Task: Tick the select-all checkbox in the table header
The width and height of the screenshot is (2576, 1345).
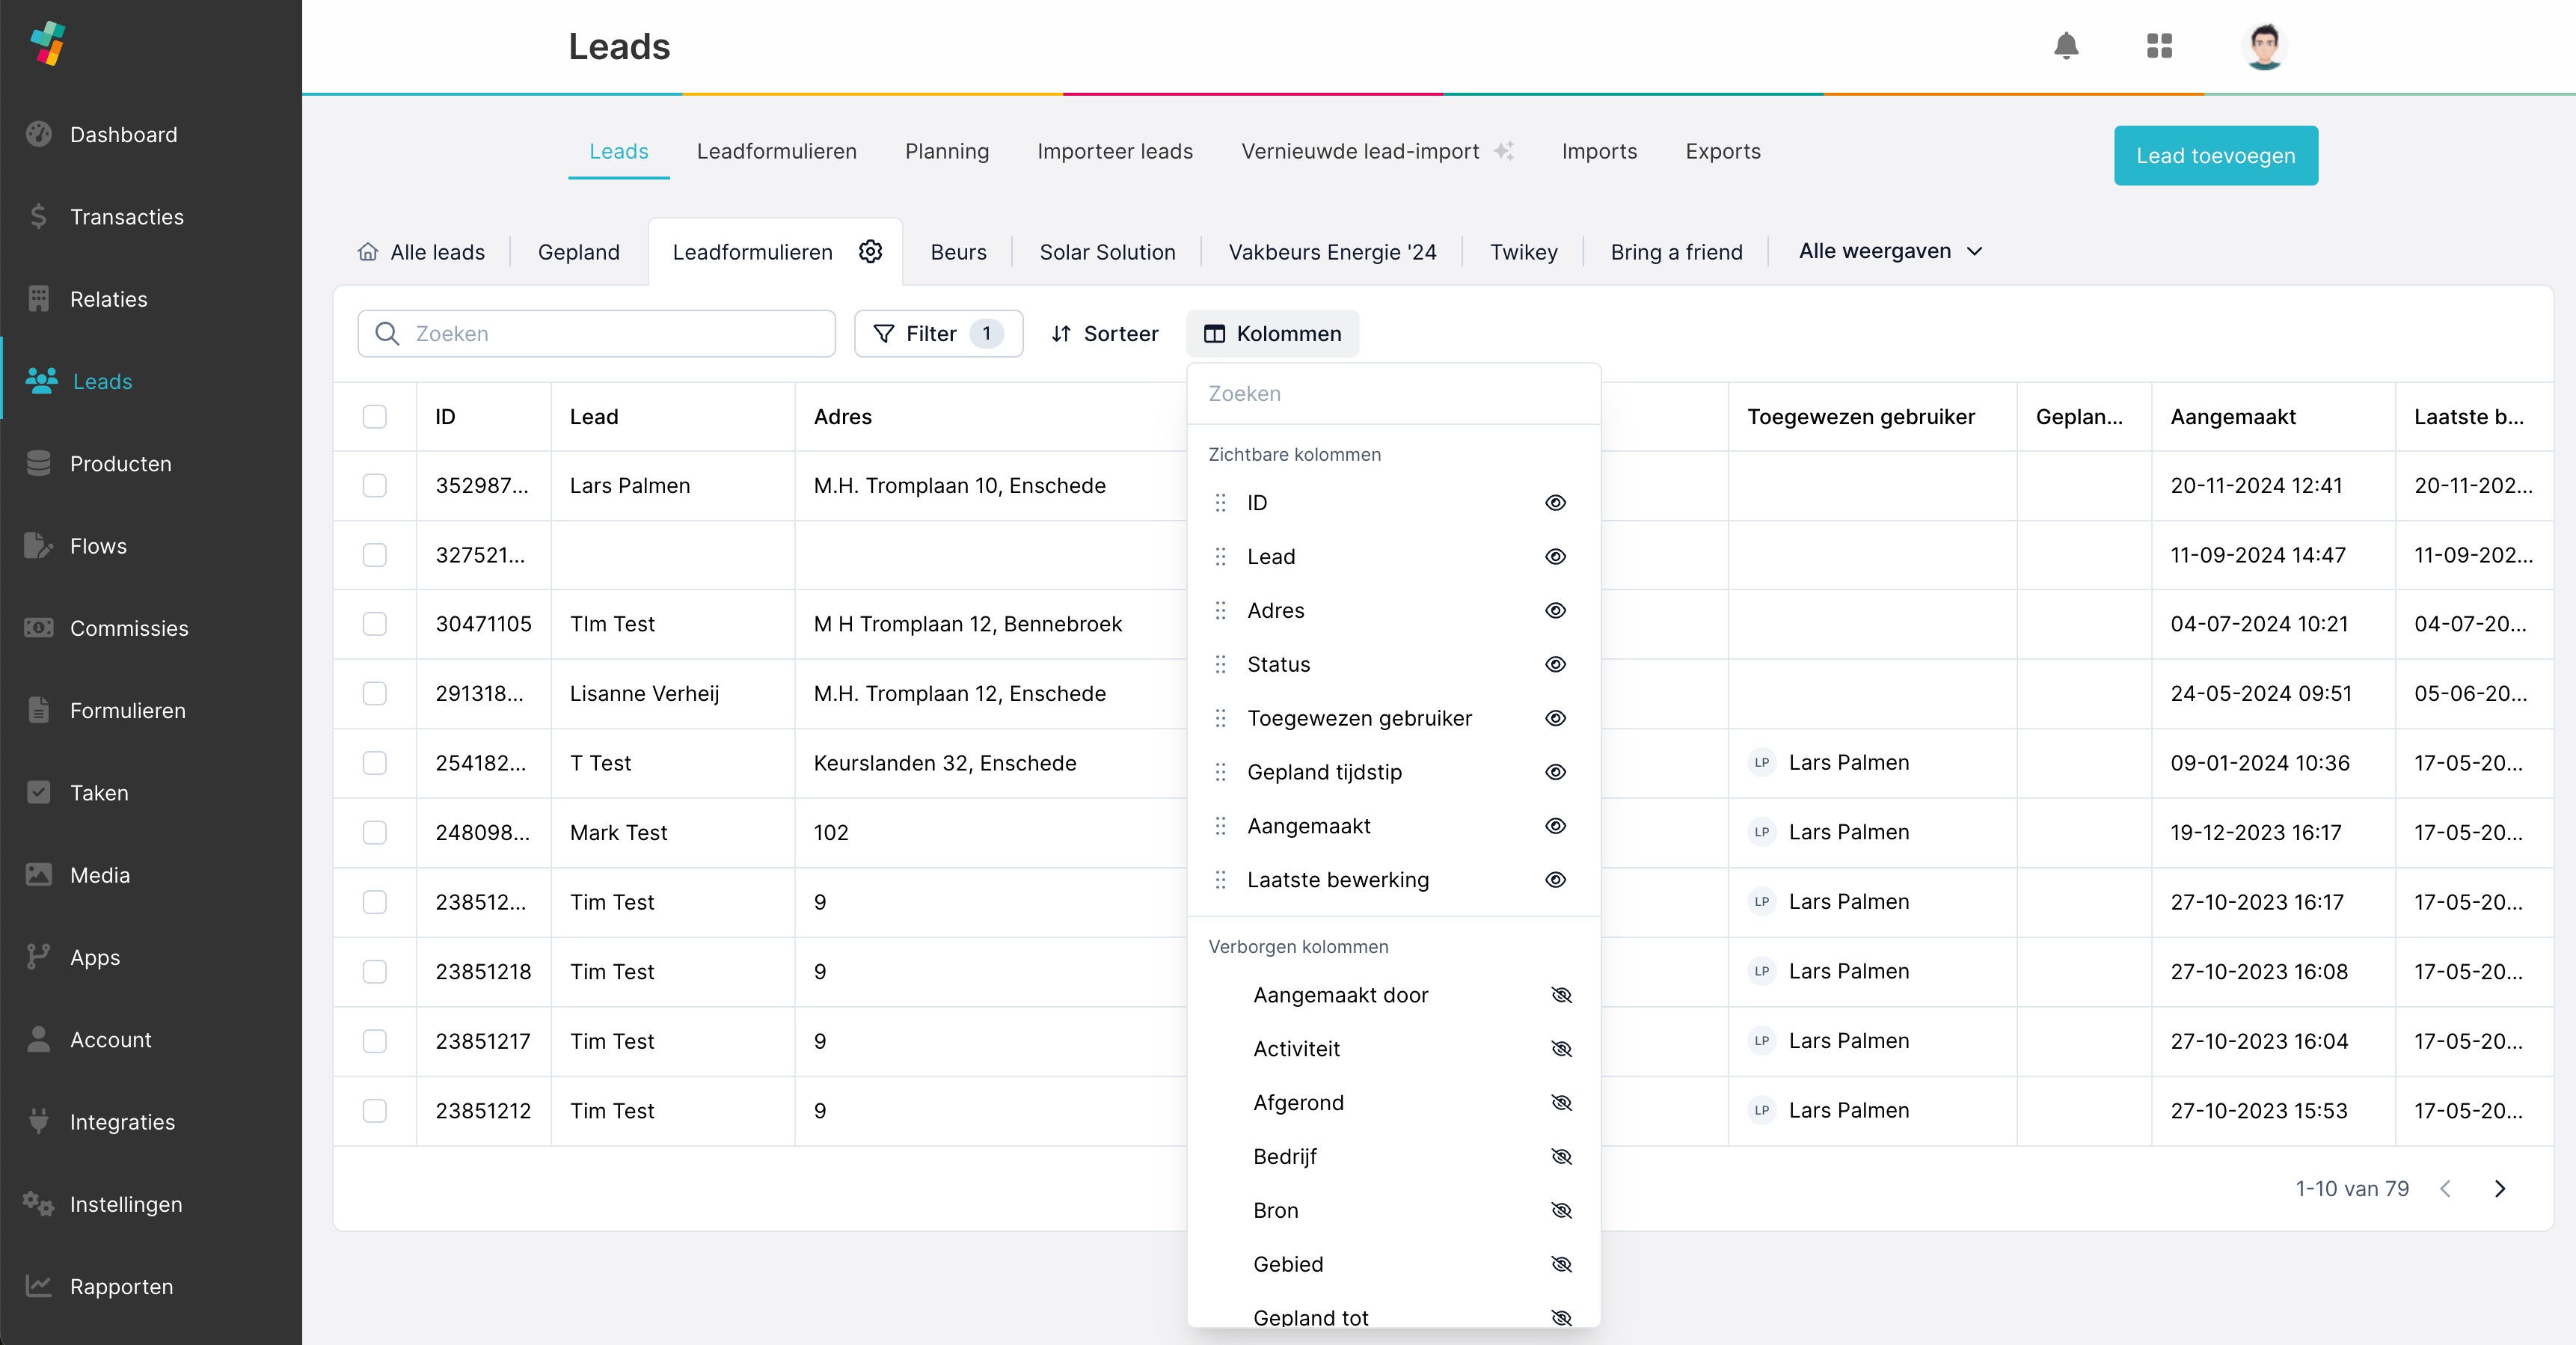Action: pyautogui.click(x=374, y=417)
